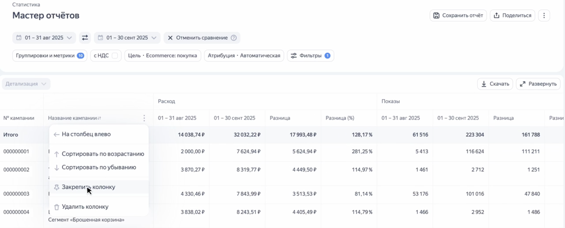Click the Группировки и метрики button
This screenshot has width=565, height=228.
50,56
